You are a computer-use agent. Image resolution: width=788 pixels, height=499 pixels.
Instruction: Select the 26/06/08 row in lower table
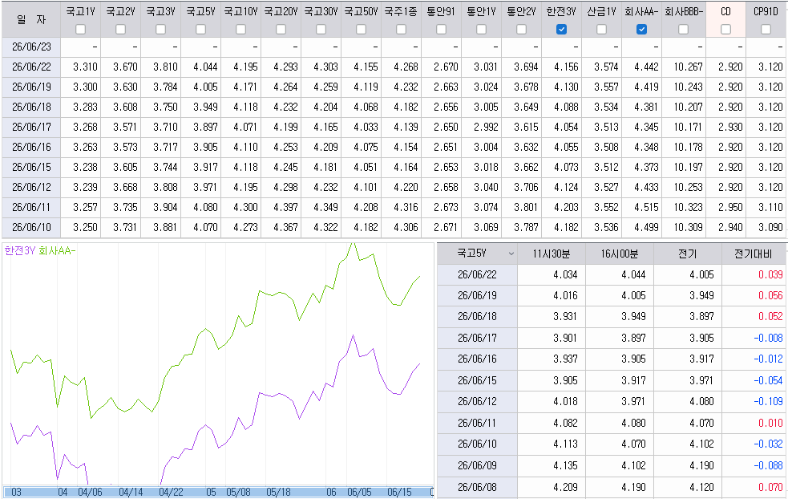pos(612,487)
